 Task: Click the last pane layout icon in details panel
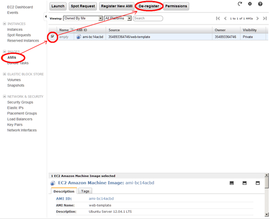pyautogui.click(x=258, y=183)
